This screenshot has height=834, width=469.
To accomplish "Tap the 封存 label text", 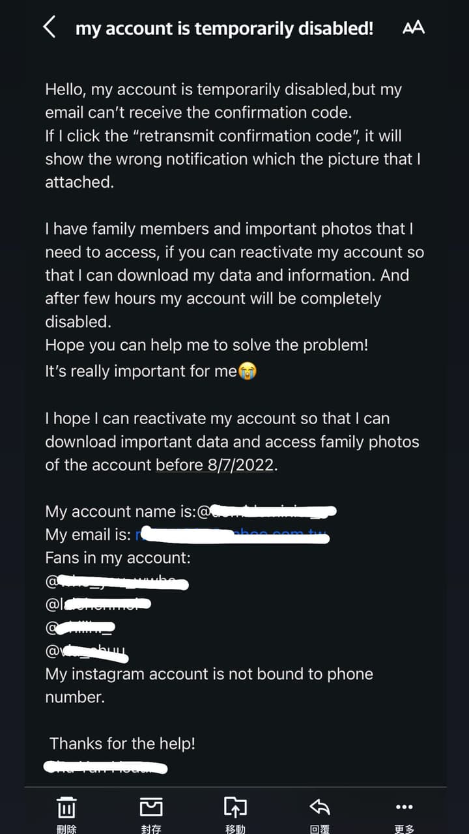I will (x=151, y=829).
